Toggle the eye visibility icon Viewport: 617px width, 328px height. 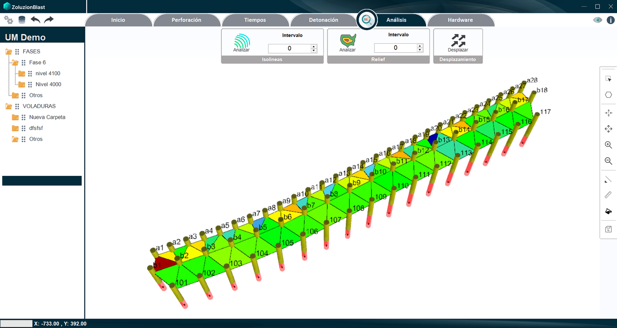pyautogui.click(x=597, y=20)
